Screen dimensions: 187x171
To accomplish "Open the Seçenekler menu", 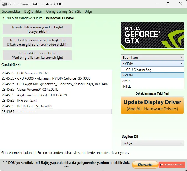I will [x=11, y=11].
